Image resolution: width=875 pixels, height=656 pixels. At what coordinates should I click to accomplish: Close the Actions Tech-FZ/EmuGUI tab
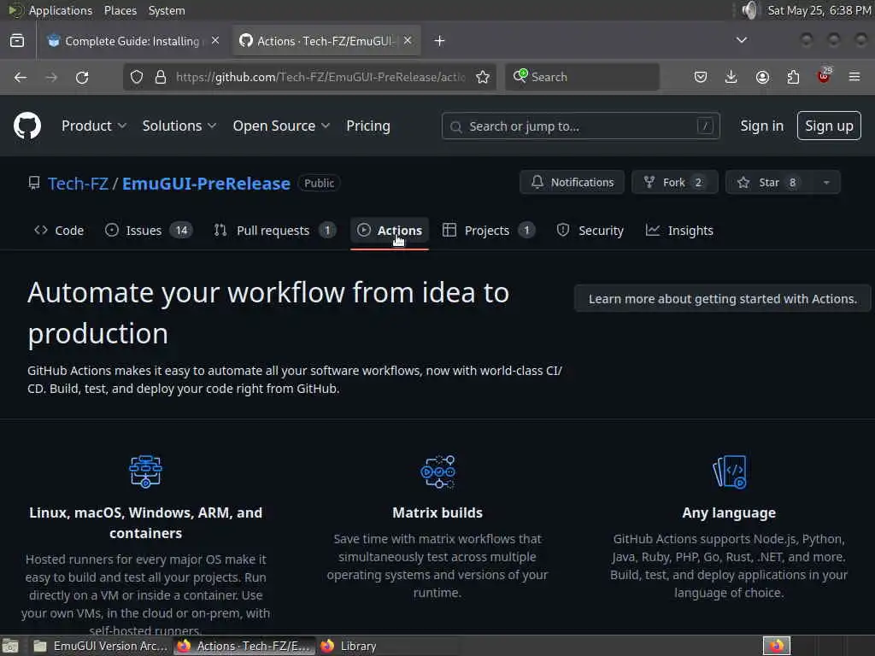pyautogui.click(x=408, y=41)
